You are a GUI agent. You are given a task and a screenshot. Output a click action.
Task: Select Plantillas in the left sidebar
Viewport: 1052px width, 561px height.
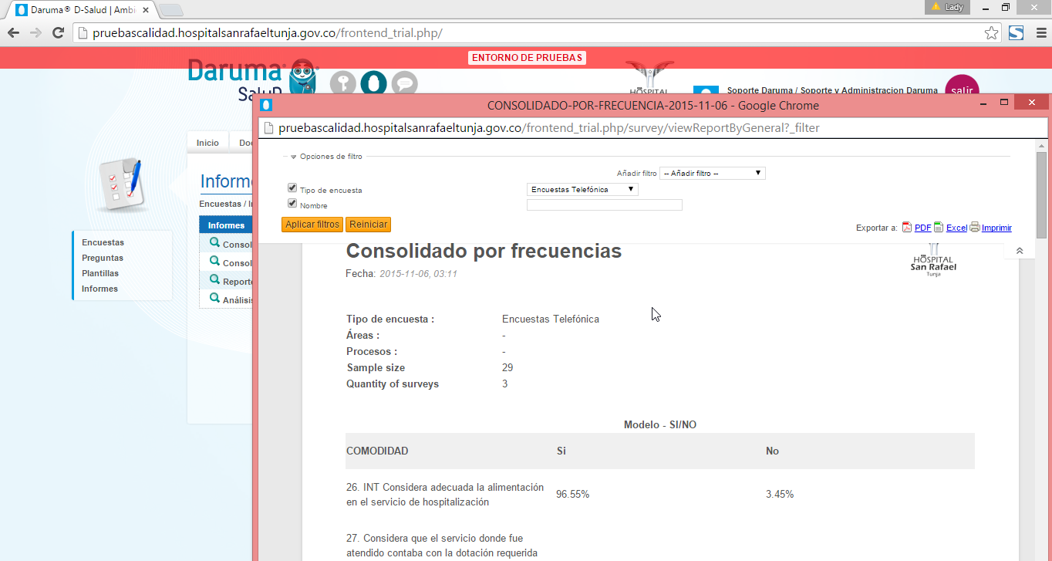100,273
